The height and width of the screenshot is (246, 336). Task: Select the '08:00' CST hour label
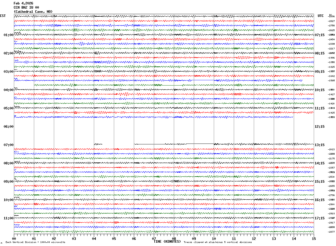tap(9, 163)
